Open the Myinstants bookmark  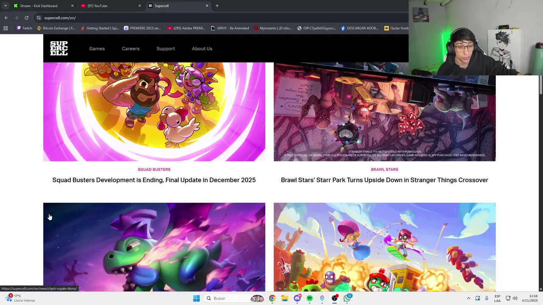[273, 28]
